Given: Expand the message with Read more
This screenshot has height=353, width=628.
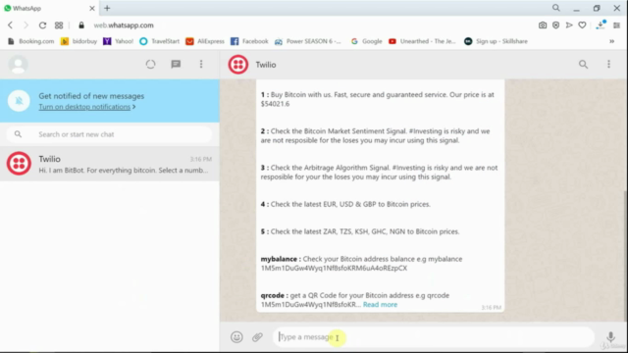Looking at the screenshot, I should pos(380,305).
